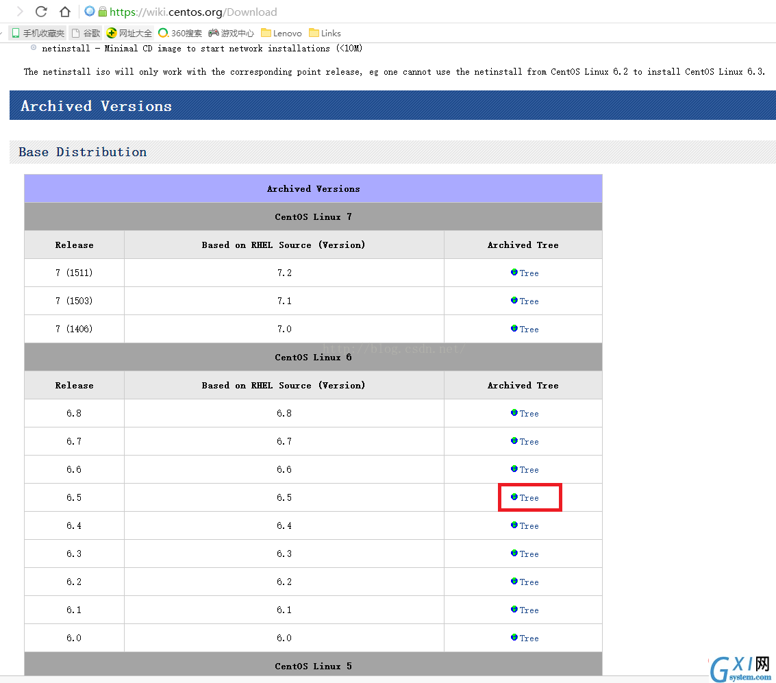Open the 网址大全 bookmark
The image size is (776, 683).
(129, 33)
